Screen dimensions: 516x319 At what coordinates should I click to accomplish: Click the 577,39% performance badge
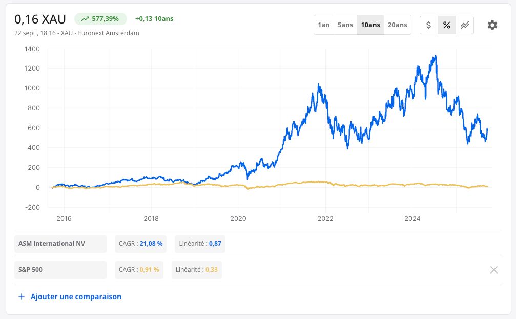(100, 19)
